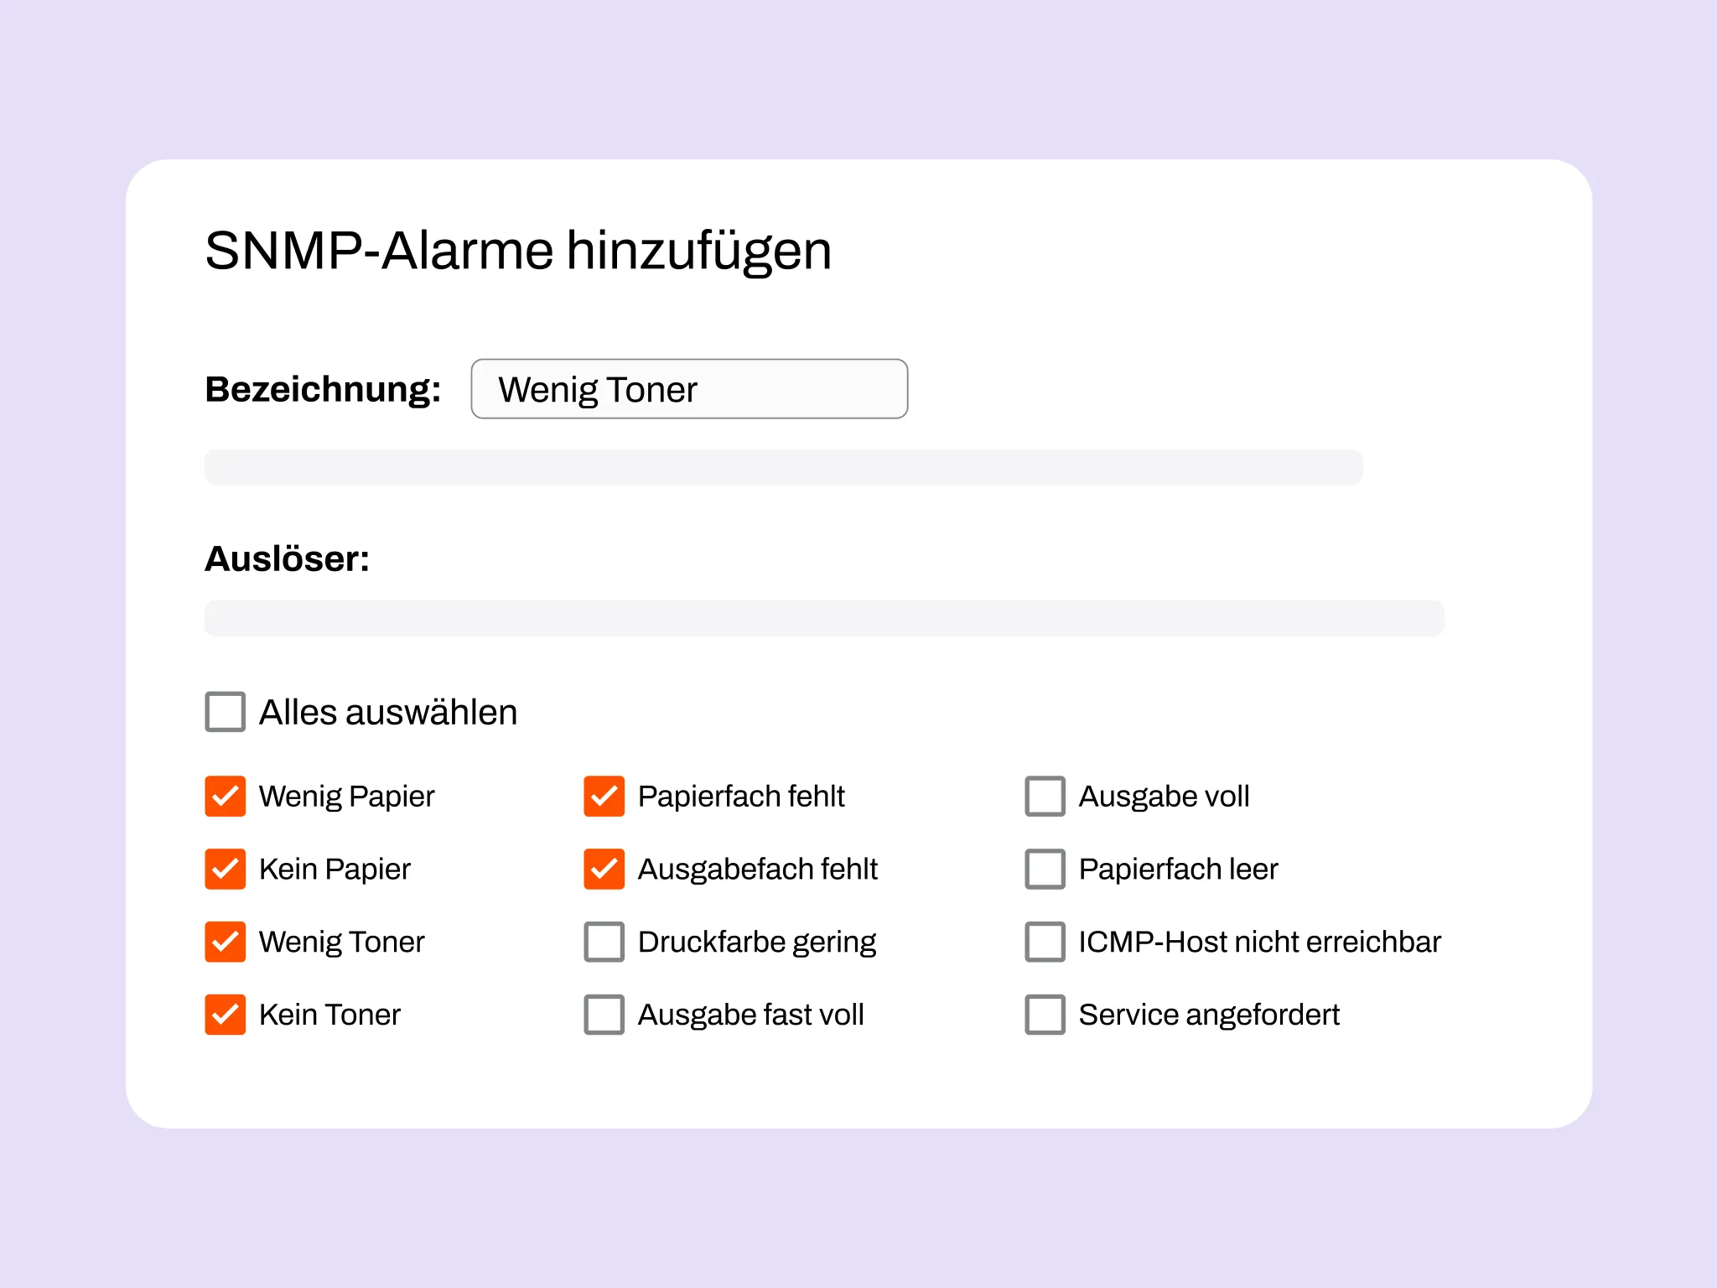Image resolution: width=1717 pixels, height=1288 pixels.
Task: Check ICMP-Host nicht erreichbar checkbox
Action: pos(1045,942)
